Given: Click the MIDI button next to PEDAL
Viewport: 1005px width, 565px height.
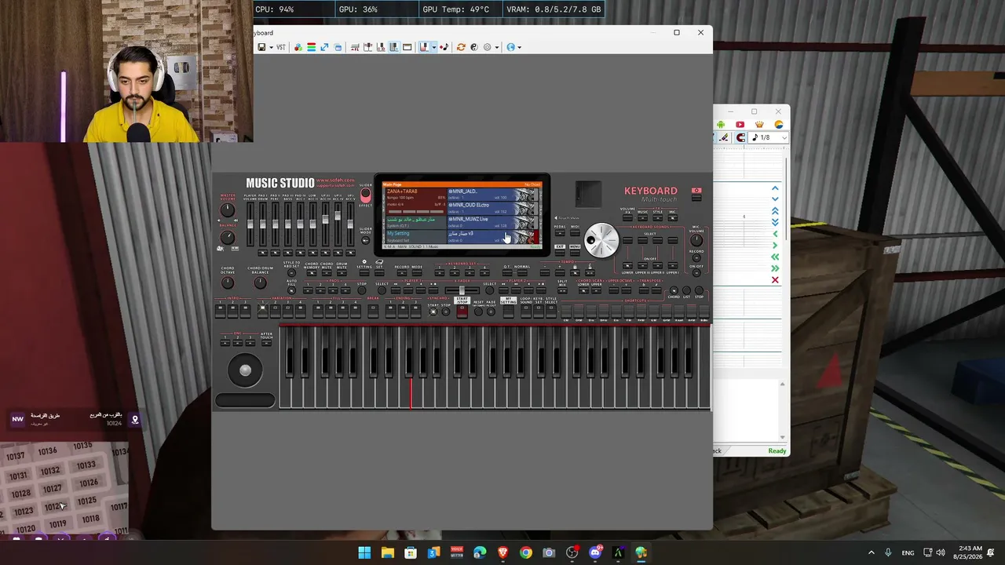Looking at the screenshot, I should coord(575,233).
